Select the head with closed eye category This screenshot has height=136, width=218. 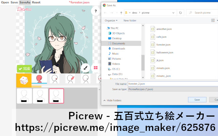coord(85,79)
